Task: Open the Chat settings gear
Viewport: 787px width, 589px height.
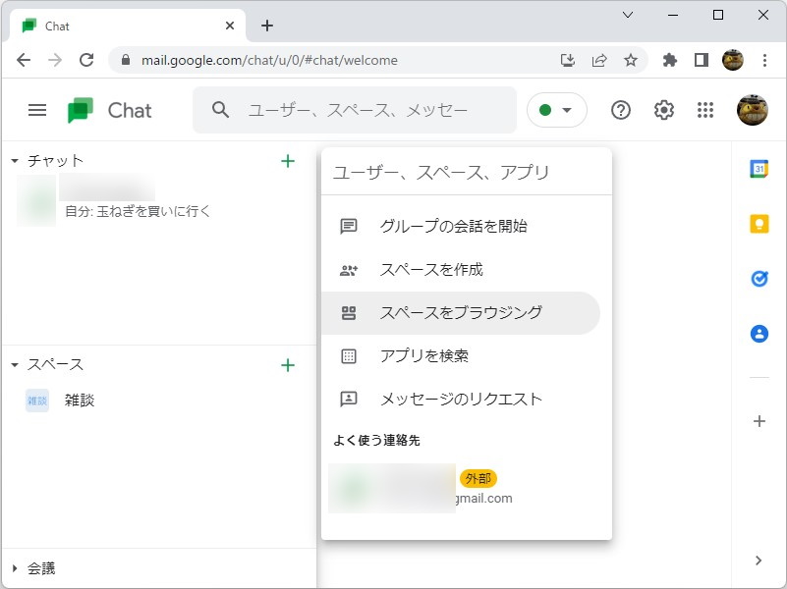Action: pyautogui.click(x=663, y=110)
